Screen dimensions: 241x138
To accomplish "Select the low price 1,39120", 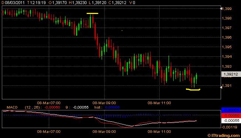I will point(99,3).
